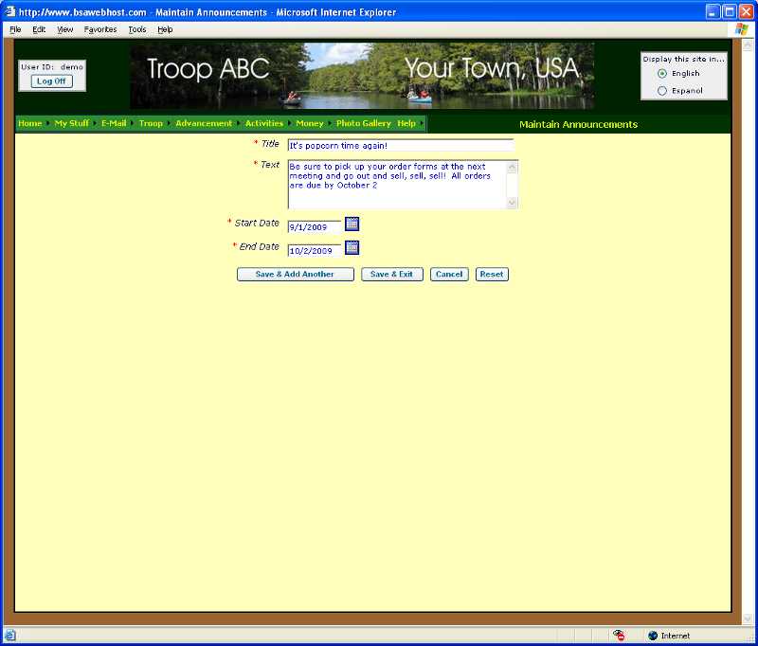
Task: Click the End Date input field
Action: [x=315, y=250]
